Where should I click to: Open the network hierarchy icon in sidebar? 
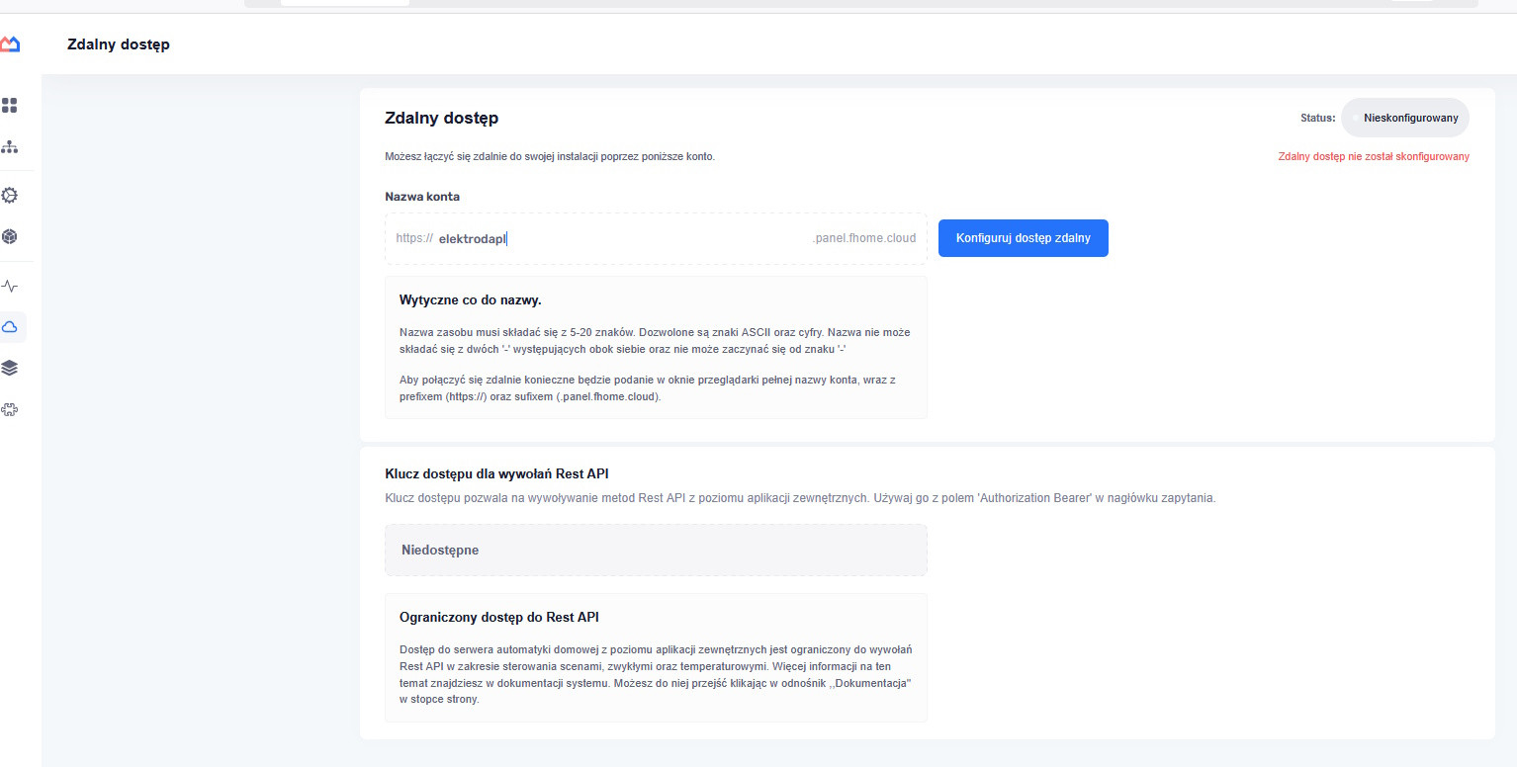(x=10, y=147)
